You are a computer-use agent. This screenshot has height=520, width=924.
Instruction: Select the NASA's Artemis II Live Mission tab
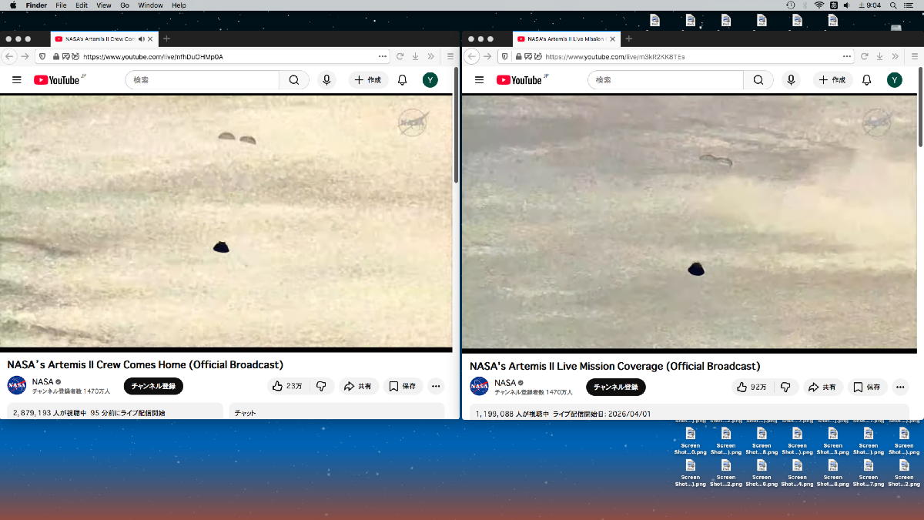pyautogui.click(x=565, y=39)
